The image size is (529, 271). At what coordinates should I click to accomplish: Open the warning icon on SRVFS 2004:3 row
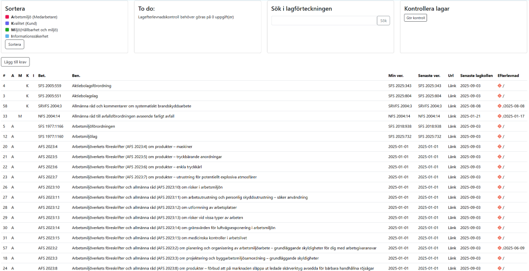[x=499, y=106]
